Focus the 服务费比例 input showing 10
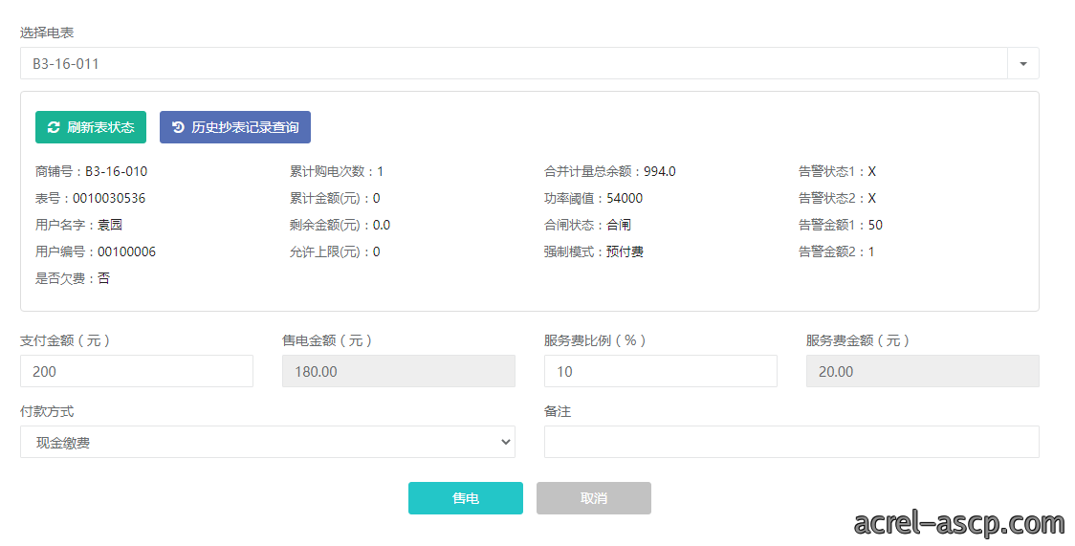The height and width of the screenshot is (546, 1075). click(660, 371)
